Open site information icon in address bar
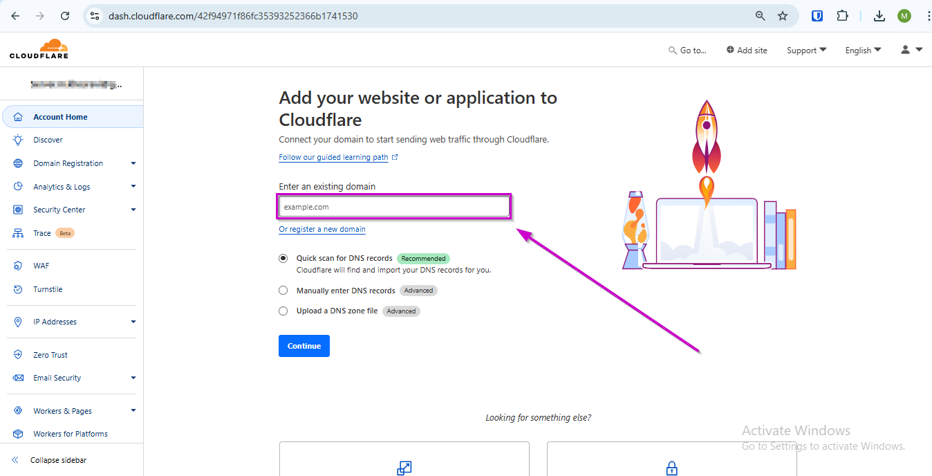This screenshot has height=476, width=932. point(95,15)
